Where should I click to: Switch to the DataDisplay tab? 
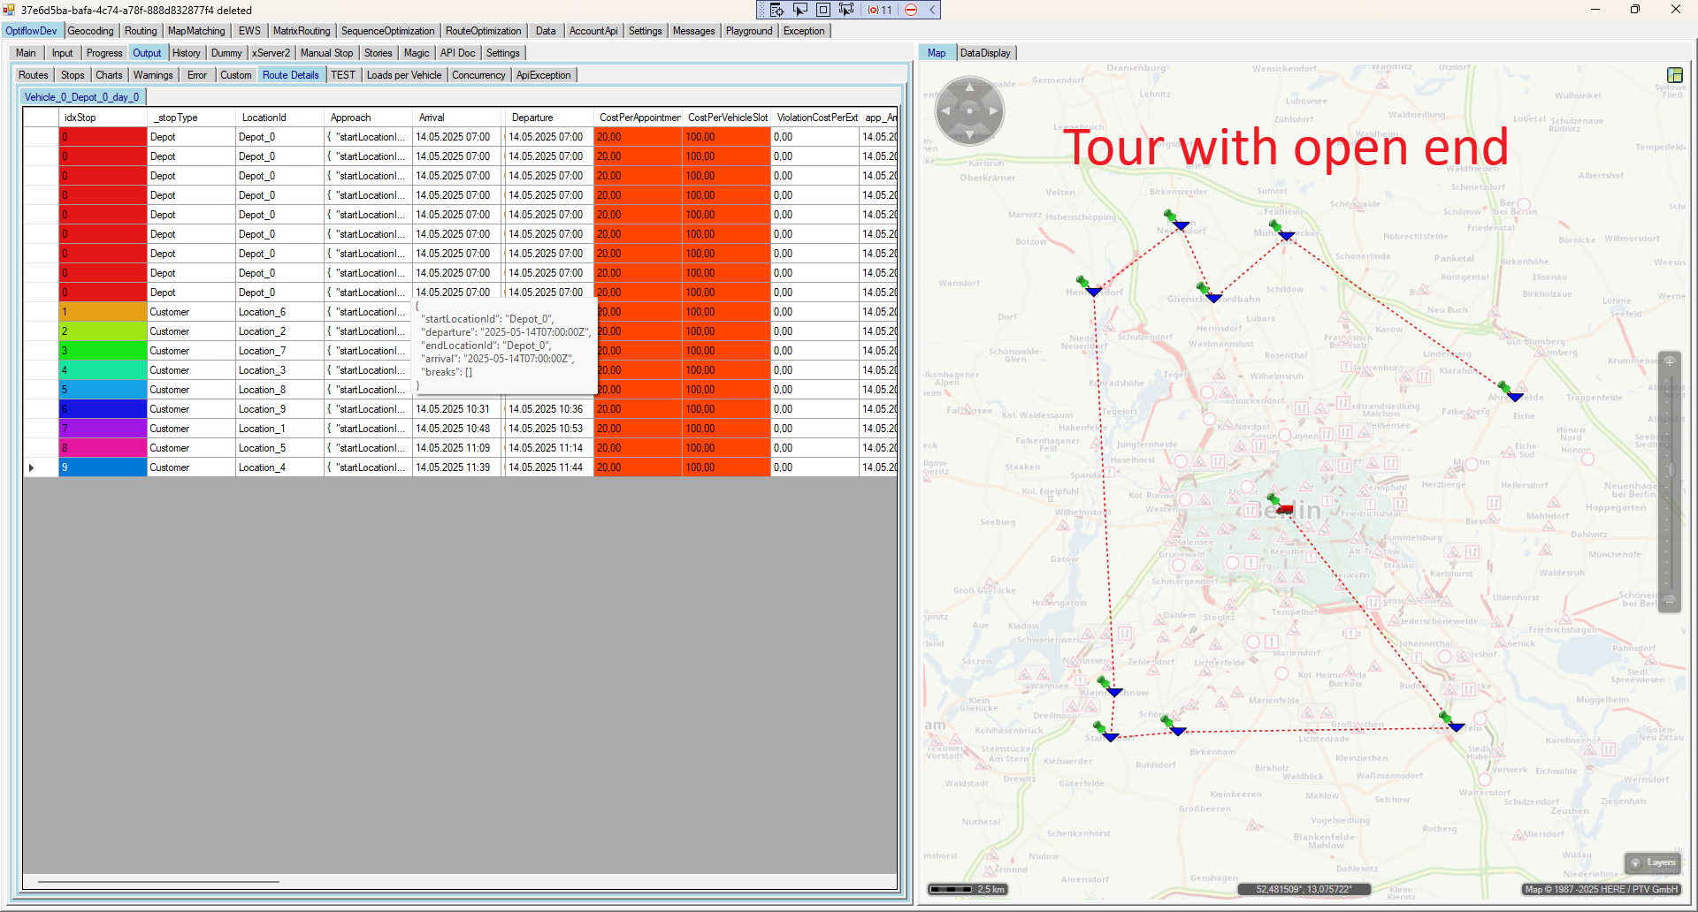(985, 53)
